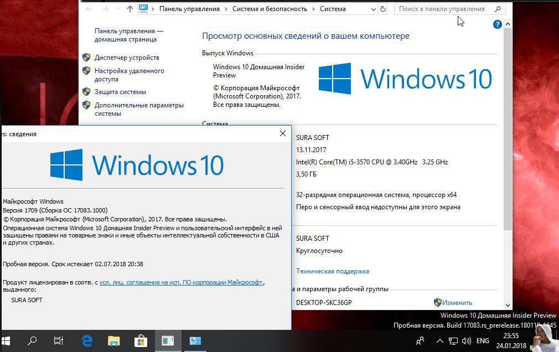Open 'Настройка удаленного доступа' link
This screenshot has width=559, height=352.
pos(129,75)
